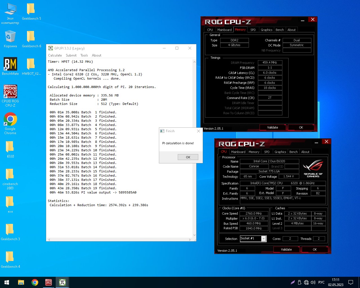Close the Finish dialog with X
Screen dimensions: 360x288
pyautogui.click(x=199, y=131)
